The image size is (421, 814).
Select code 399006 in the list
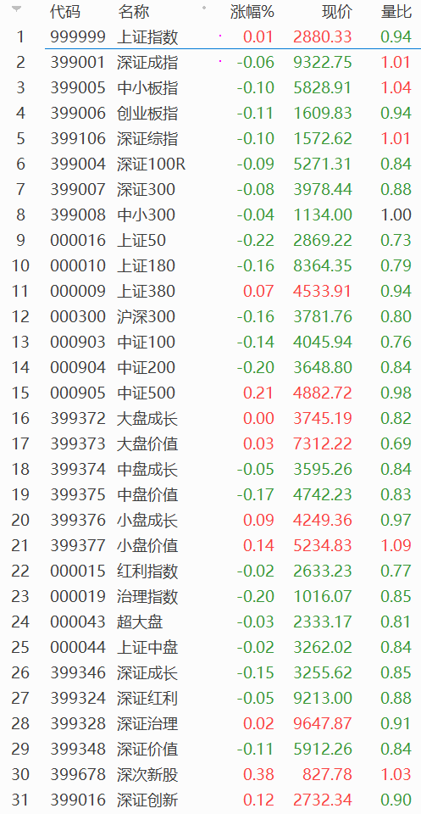coord(78,113)
